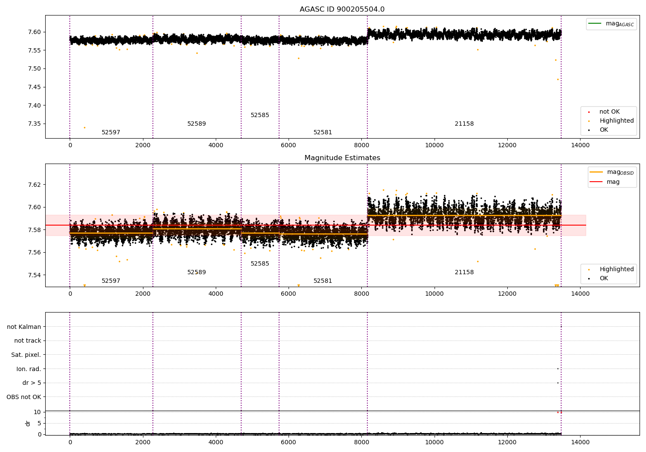646x452 pixels.
Task: Click obsid label 52585 in the top plot
Action: click(260, 115)
